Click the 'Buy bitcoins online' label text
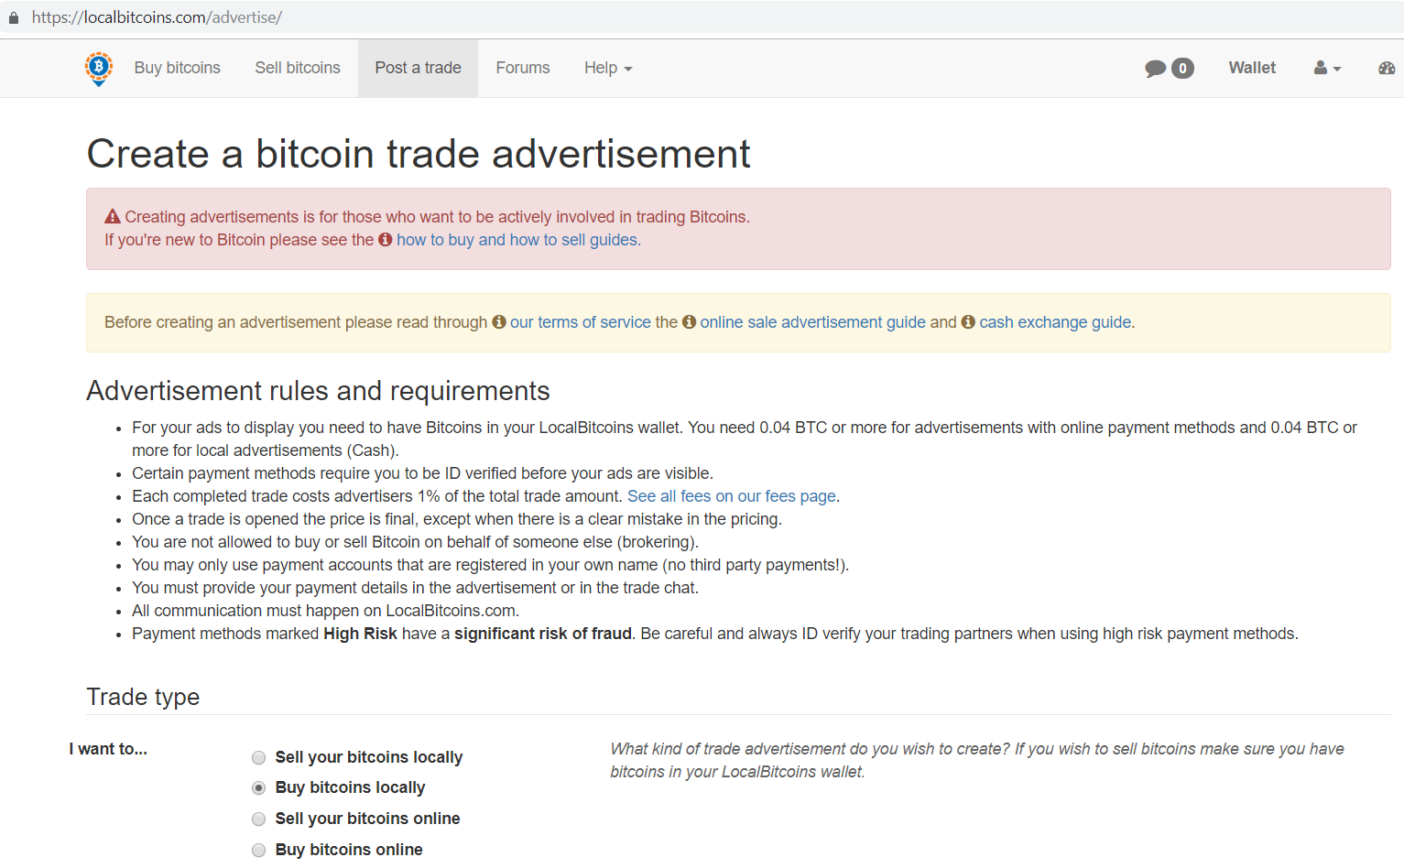This screenshot has height=868, width=1404. (x=349, y=850)
